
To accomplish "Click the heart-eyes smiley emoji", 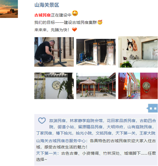I will point(75,13).
